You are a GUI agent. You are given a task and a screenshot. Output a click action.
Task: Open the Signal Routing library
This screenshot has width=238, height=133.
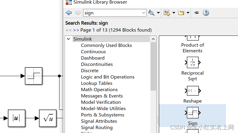97,128
